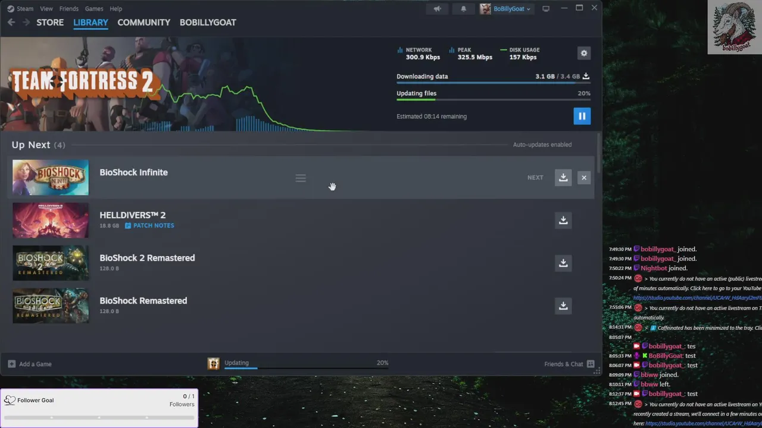762x428 pixels.
Task: Start HELLDIVERS 2 download icon
Action: point(563,221)
